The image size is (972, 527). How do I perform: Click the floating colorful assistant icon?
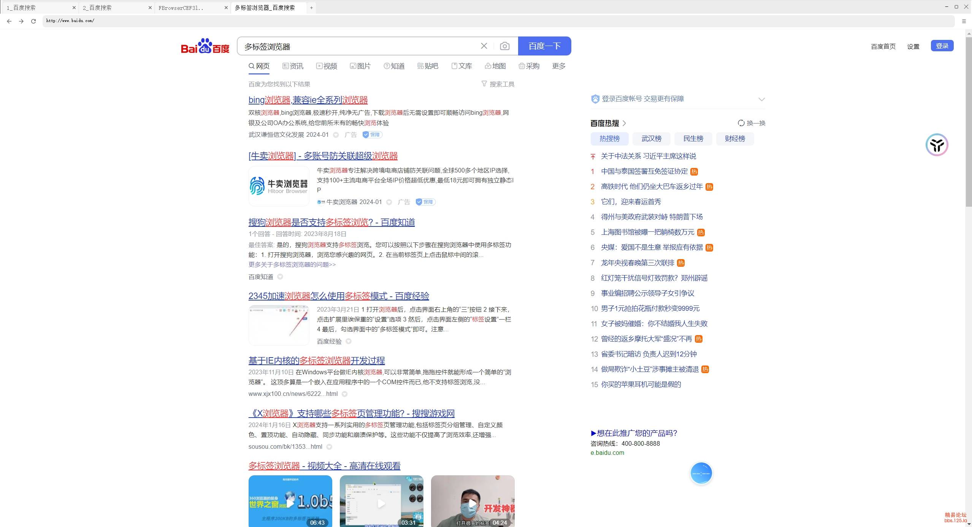[937, 145]
